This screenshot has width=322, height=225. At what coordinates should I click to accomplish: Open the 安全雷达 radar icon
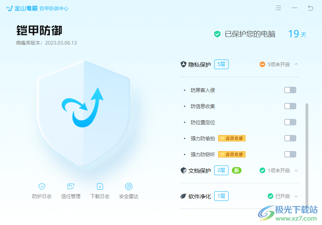(129, 186)
